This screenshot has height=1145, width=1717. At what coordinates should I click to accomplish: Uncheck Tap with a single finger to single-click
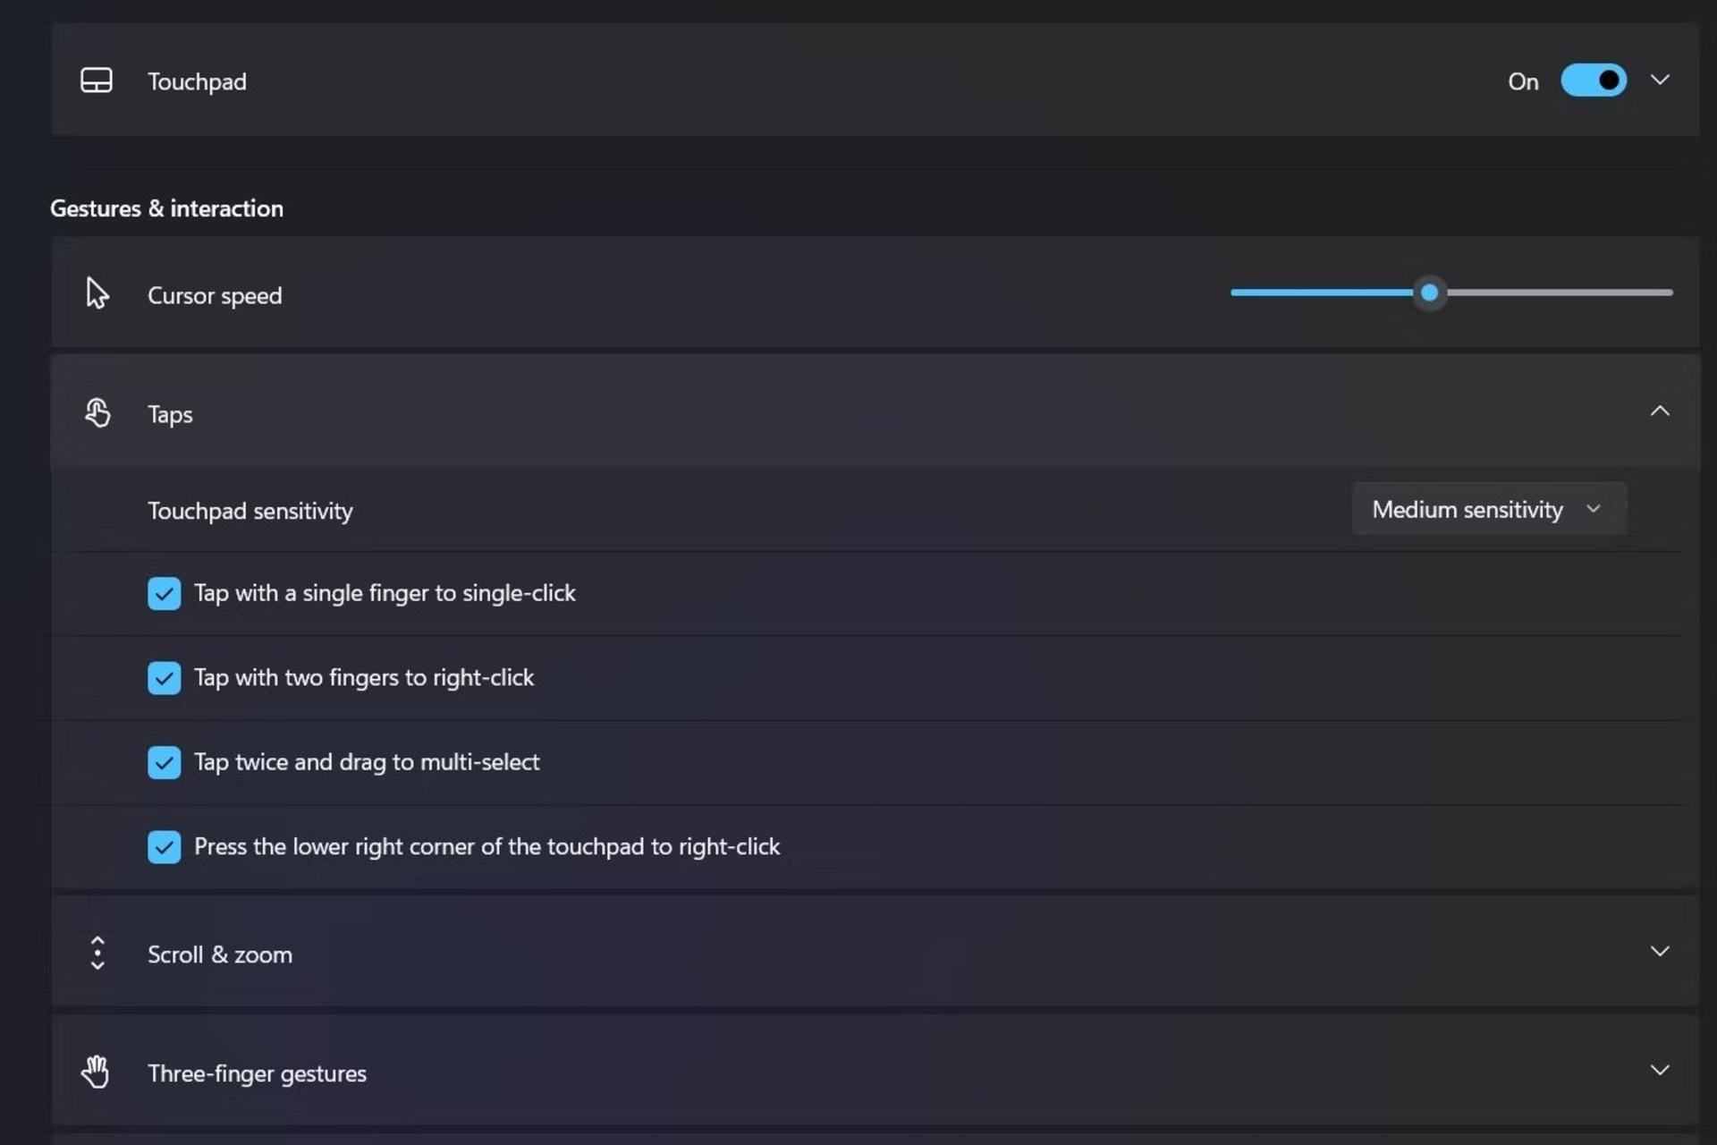coord(165,593)
